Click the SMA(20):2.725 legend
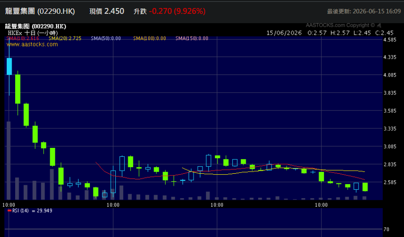 pos(65,38)
